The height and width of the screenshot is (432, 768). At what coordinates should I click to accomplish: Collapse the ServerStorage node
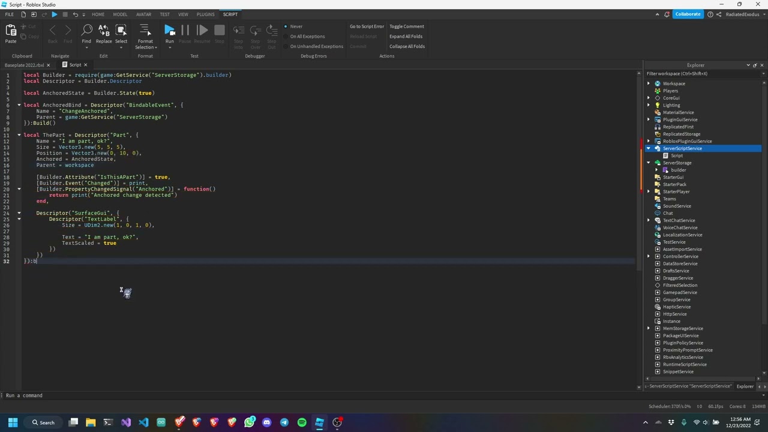[649, 163]
